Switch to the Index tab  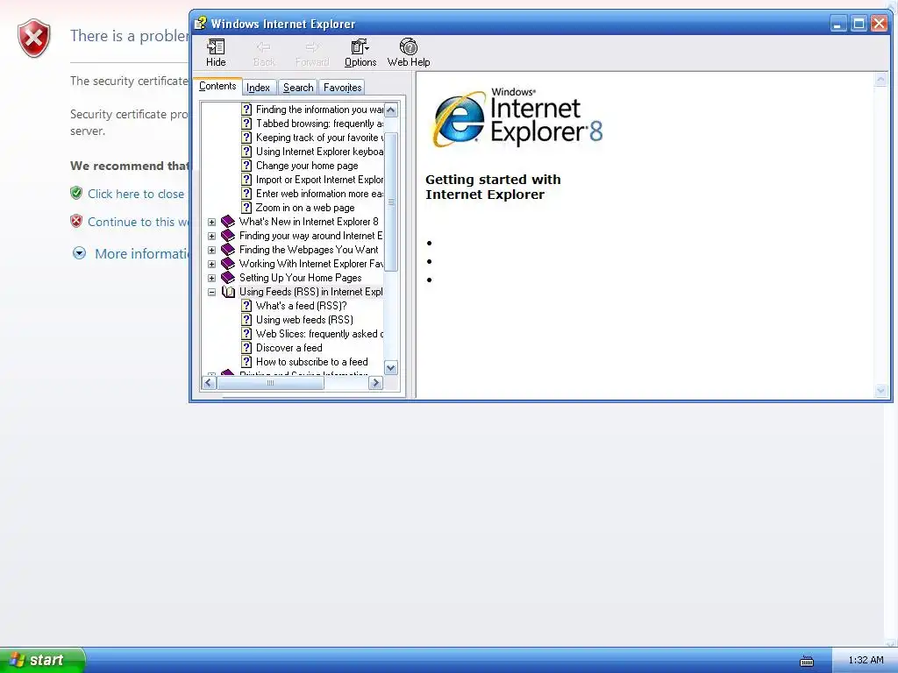click(x=259, y=88)
